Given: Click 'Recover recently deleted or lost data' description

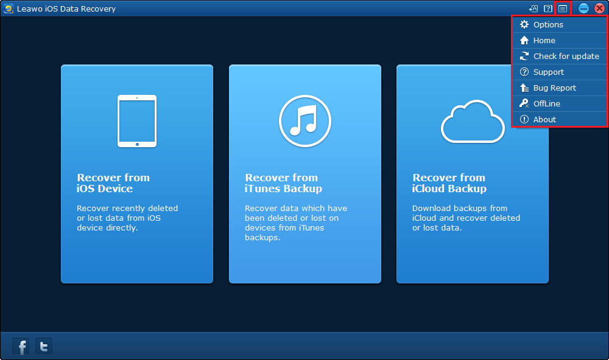Looking at the screenshot, I should pyautogui.click(x=127, y=218).
